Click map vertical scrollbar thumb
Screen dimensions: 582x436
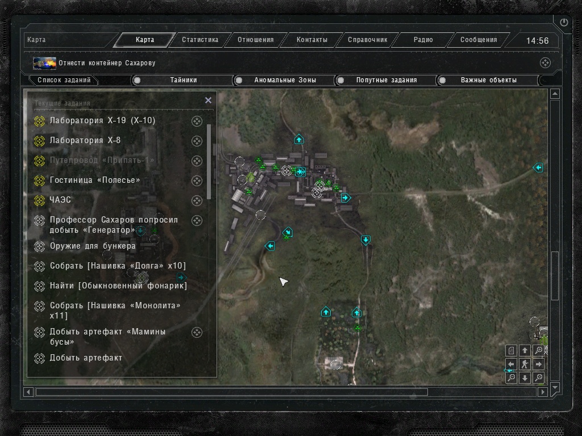(x=555, y=276)
